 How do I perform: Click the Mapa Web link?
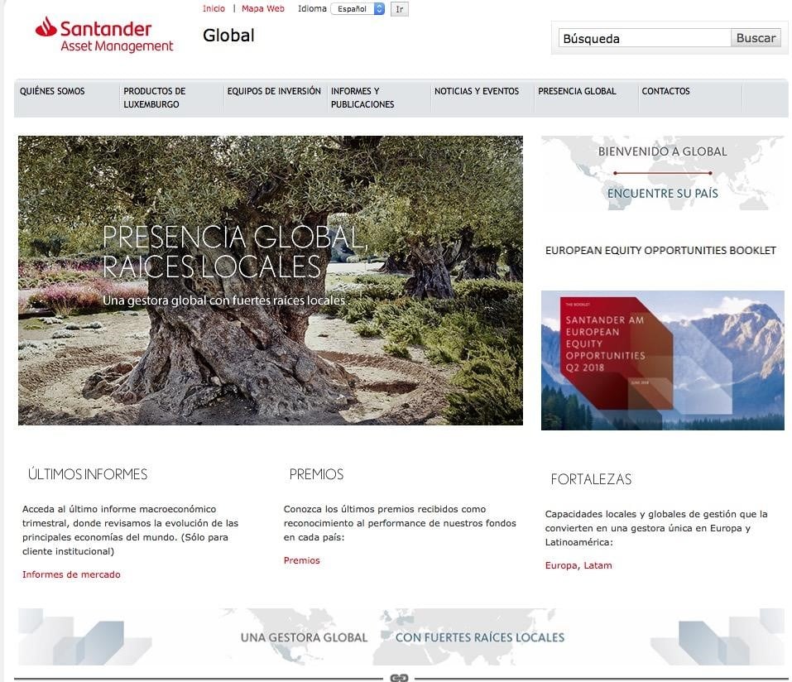click(263, 8)
